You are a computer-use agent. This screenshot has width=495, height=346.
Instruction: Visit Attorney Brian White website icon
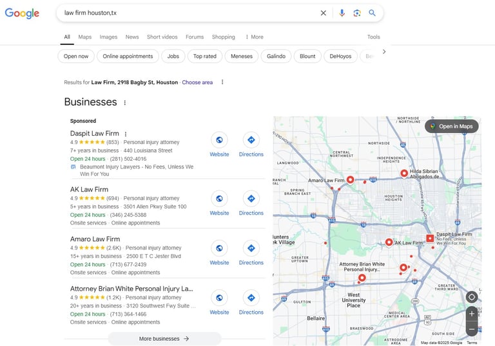click(x=219, y=298)
